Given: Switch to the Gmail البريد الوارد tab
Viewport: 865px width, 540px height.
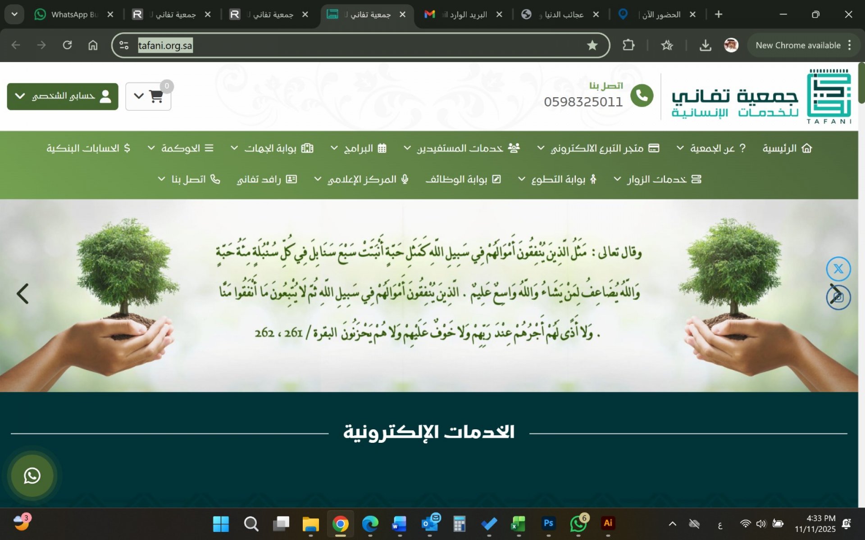Looking at the screenshot, I should tap(462, 14).
